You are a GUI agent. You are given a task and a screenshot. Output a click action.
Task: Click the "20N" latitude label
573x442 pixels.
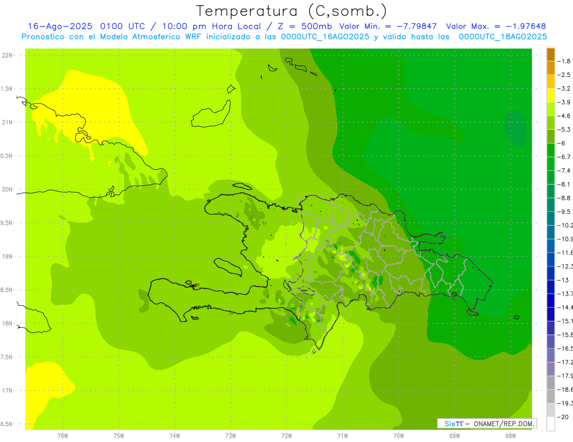8,189
